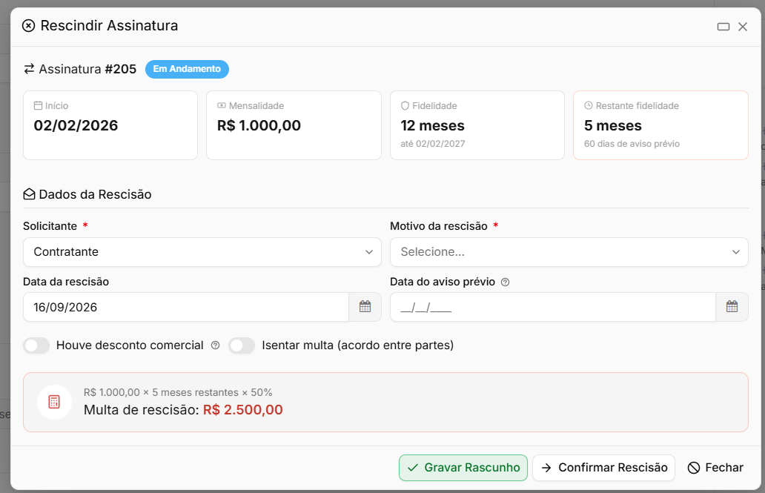Click the Confirmar Rescisão button

(603, 468)
